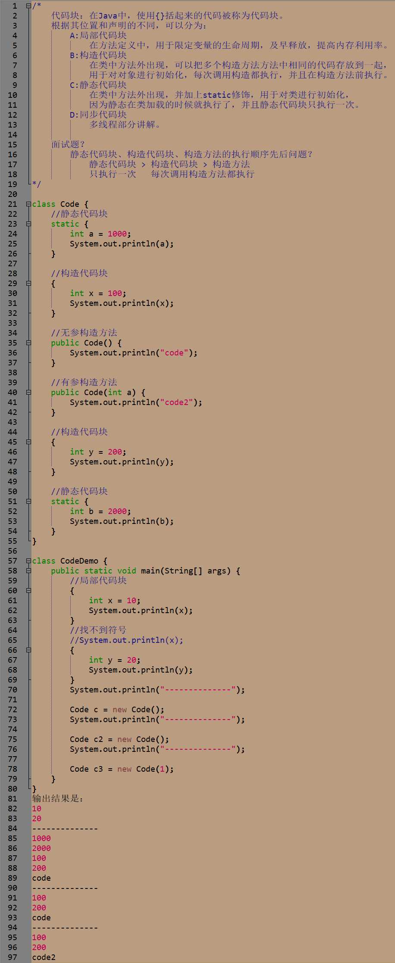Click the line 'int a = 1000;'
The image size is (395, 963).
(x=100, y=234)
